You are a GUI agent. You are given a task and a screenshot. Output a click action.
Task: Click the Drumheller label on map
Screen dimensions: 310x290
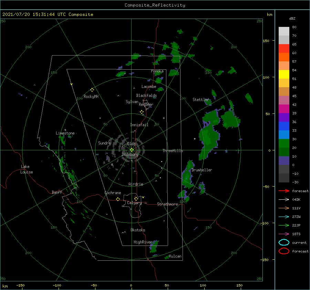202,170
